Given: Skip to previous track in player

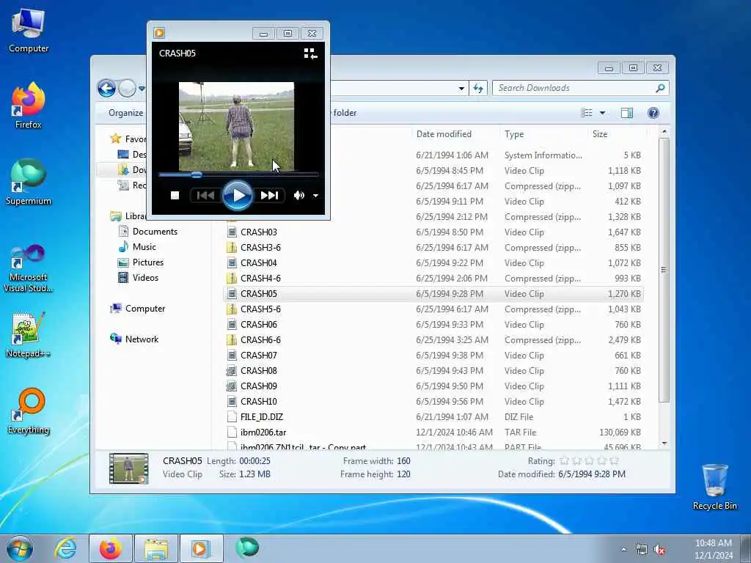Looking at the screenshot, I should (x=205, y=195).
